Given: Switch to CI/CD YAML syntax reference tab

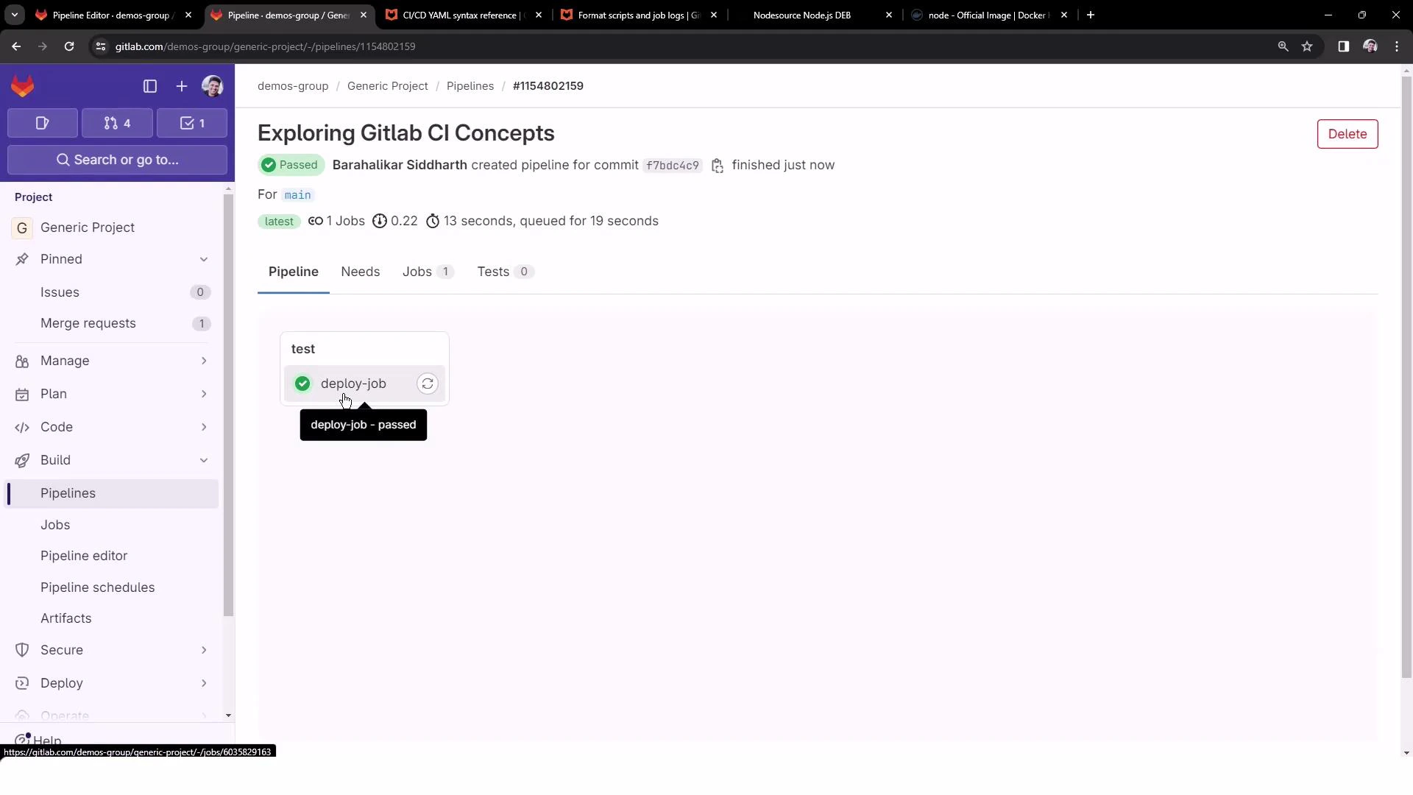Looking at the screenshot, I should coord(464,15).
